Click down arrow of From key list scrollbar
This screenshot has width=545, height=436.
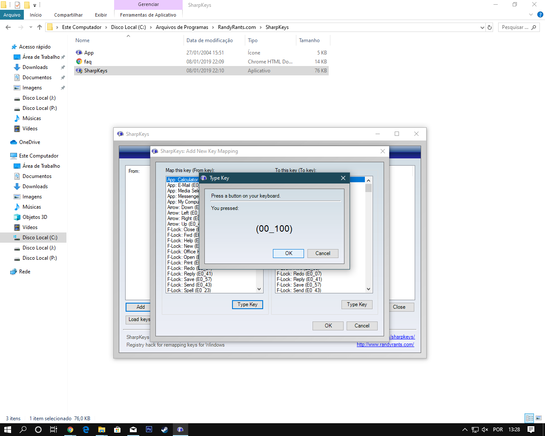pos(259,289)
